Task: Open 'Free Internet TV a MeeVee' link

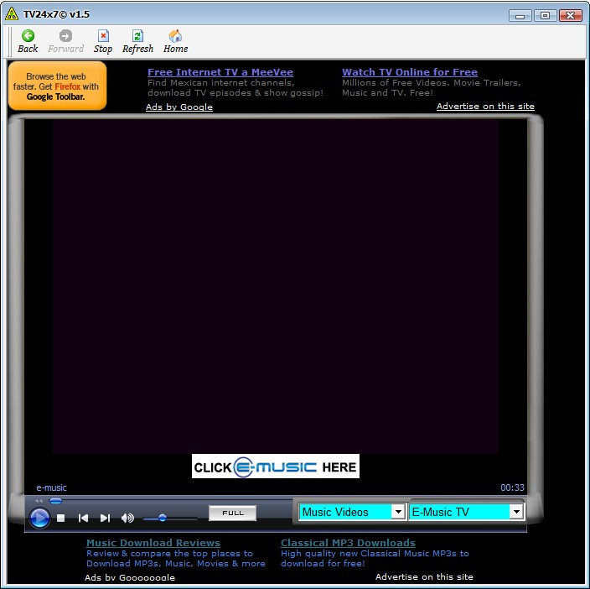Action: tap(220, 72)
